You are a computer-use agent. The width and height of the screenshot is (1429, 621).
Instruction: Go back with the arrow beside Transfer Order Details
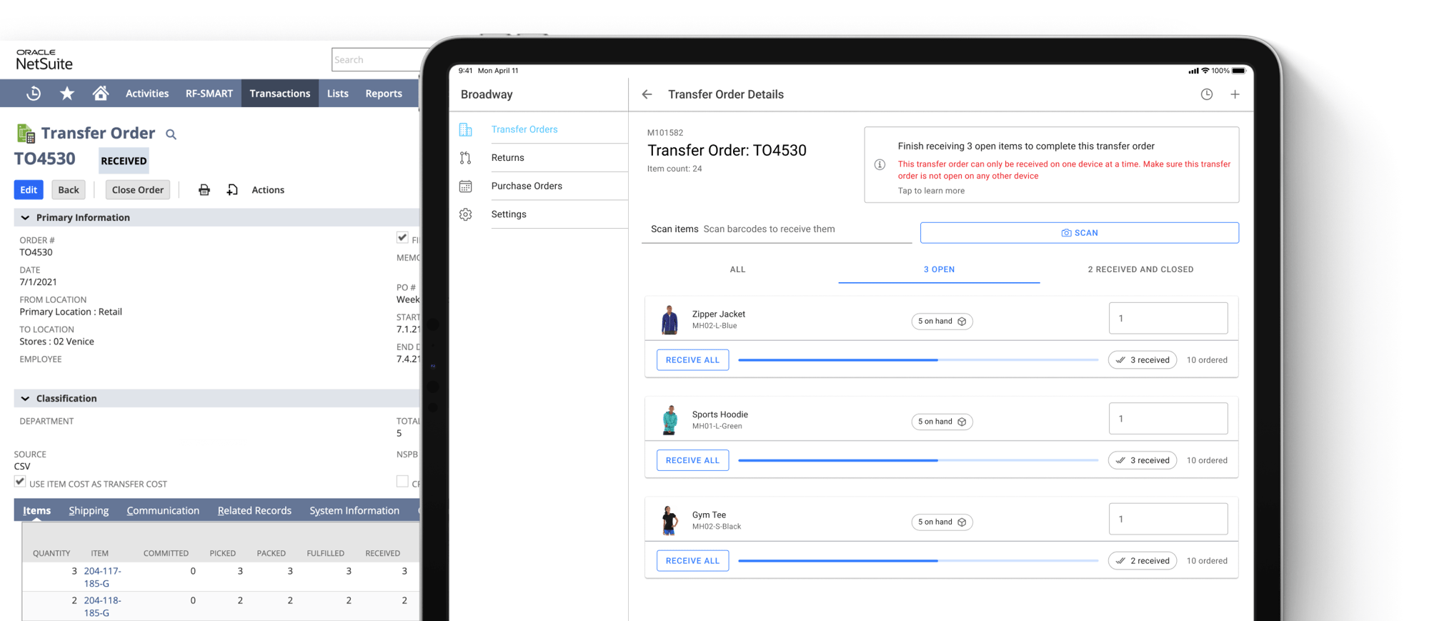click(647, 94)
